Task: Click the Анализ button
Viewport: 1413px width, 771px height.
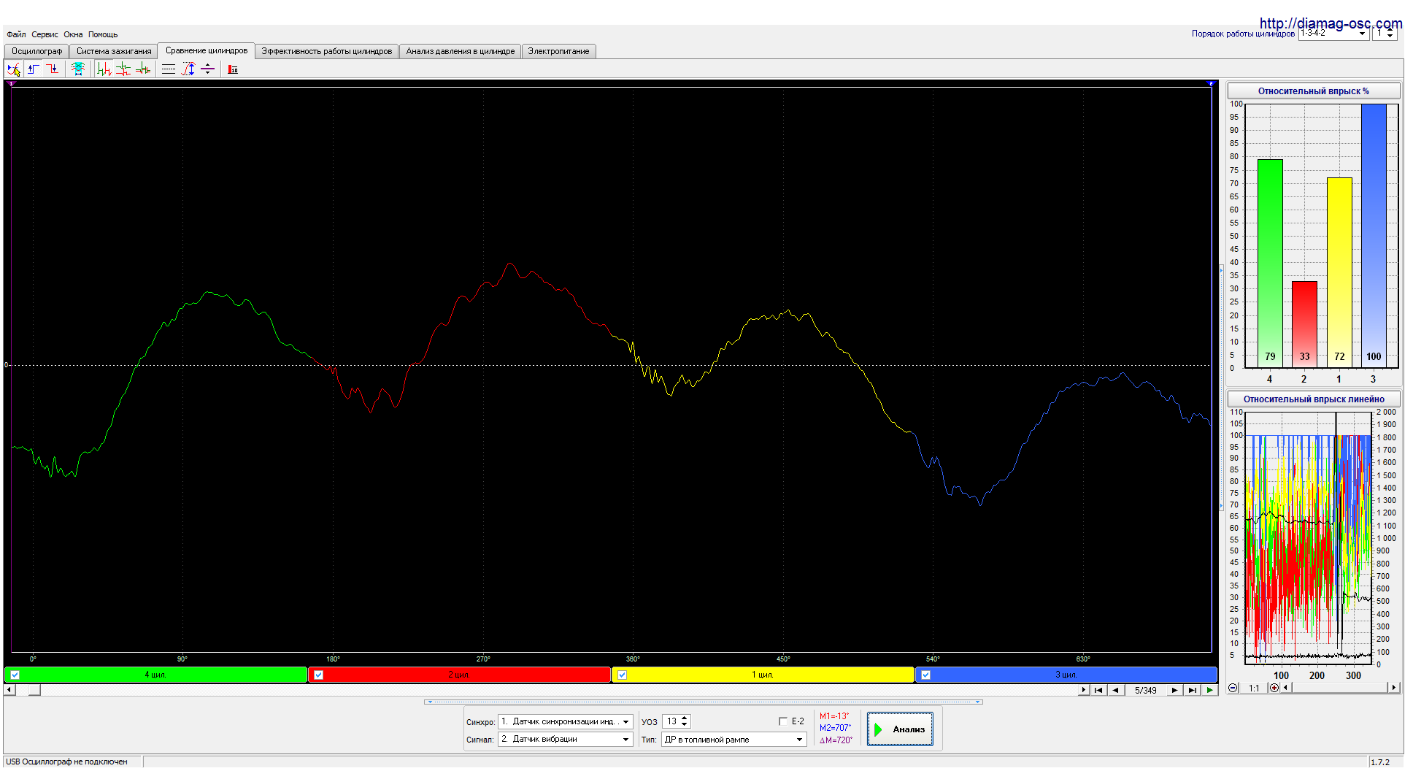Action: 900,729
